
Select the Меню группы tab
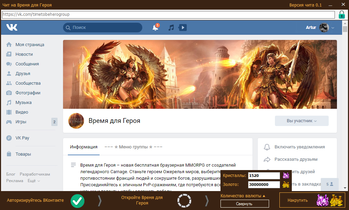coord(133,147)
